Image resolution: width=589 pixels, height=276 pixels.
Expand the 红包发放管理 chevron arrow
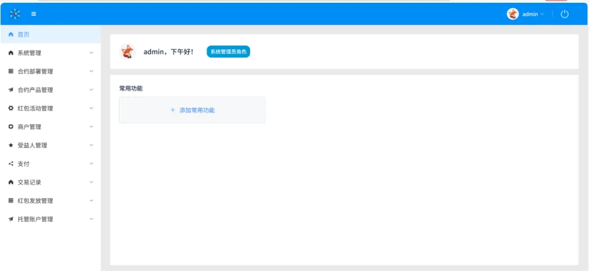point(91,201)
